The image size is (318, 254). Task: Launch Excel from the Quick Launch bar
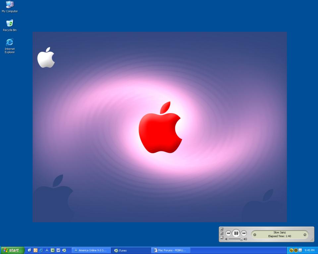pos(53,250)
